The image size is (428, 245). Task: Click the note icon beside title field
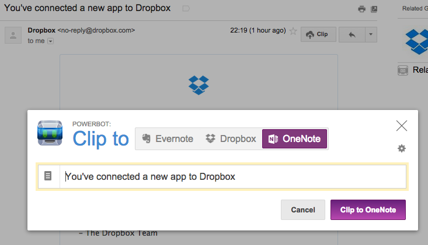coord(48,176)
